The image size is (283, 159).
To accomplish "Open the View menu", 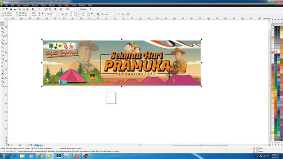I will (x=19, y=5).
